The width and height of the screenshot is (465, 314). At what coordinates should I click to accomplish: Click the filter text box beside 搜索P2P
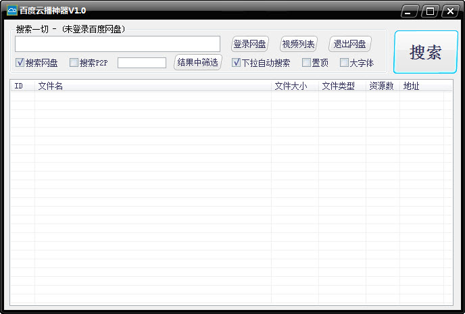coord(142,63)
